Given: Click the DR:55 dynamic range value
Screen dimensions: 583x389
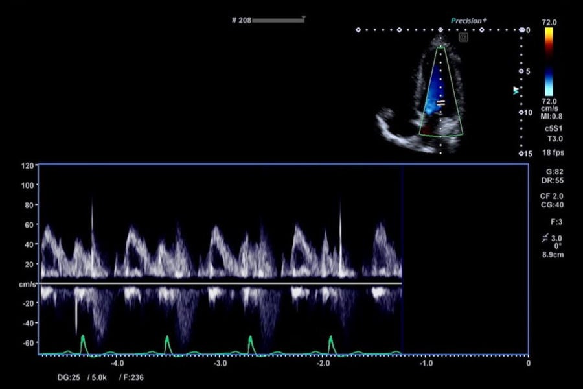Looking at the screenshot, I should [552, 180].
